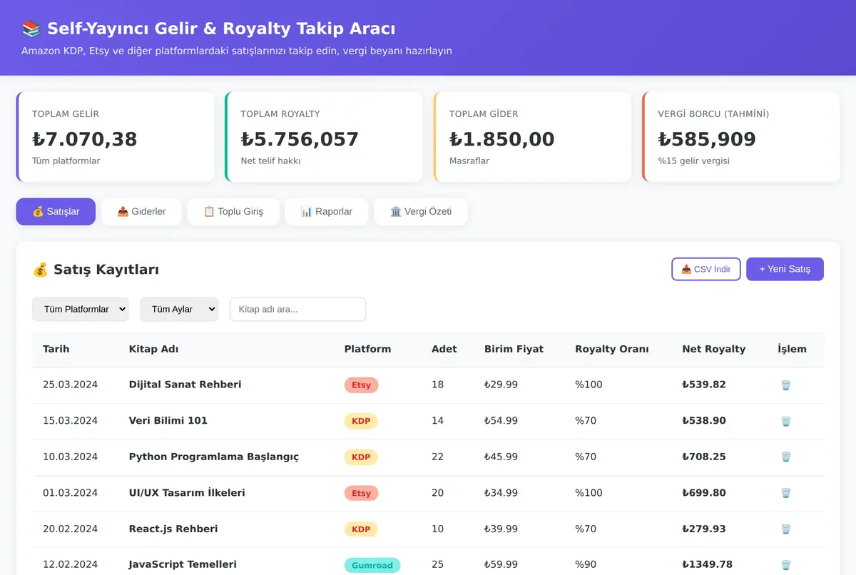Click the date 15.03.2024
Image resolution: width=856 pixels, height=575 pixels.
[70, 421]
